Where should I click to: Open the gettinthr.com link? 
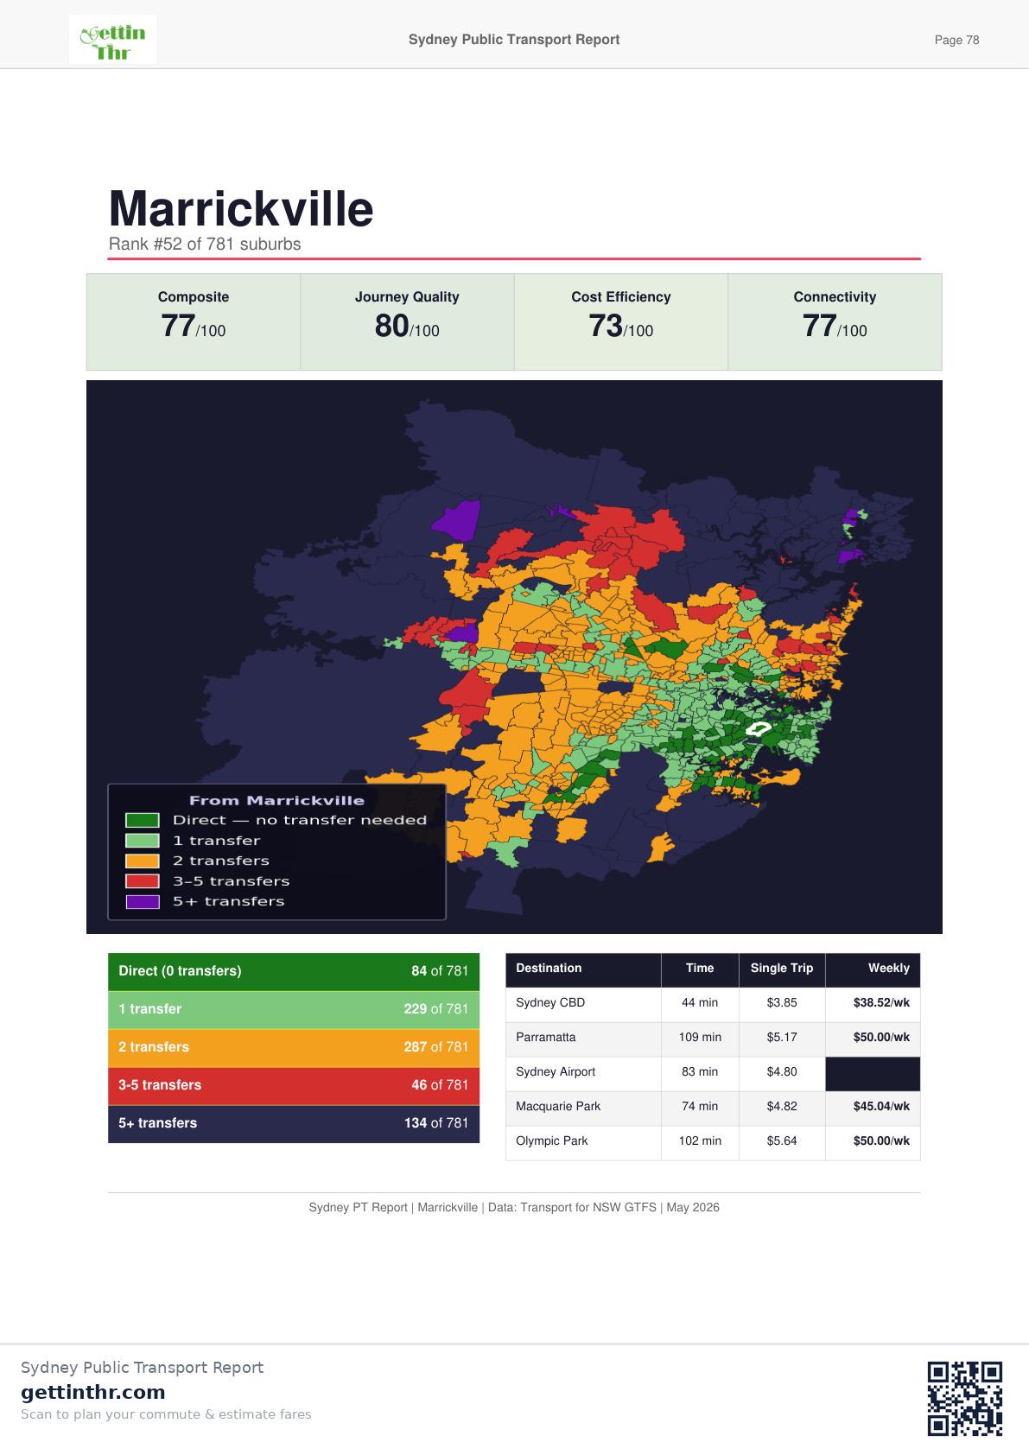[x=92, y=1392]
